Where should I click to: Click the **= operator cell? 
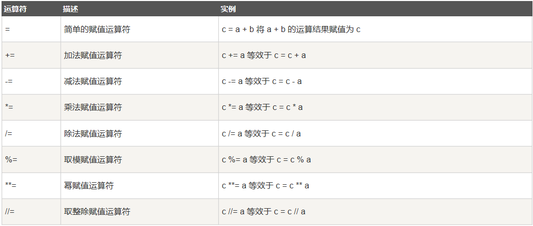pyautogui.click(x=11, y=186)
